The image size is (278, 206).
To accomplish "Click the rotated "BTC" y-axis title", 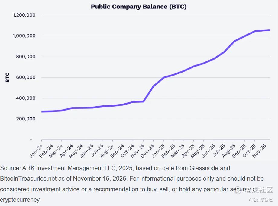I will pos(8,77).
